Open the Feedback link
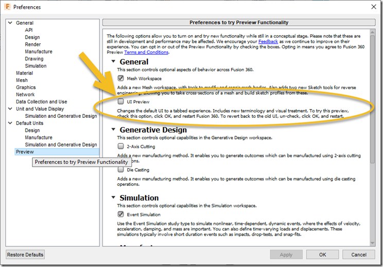383x267 pixels. coord(268,42)
